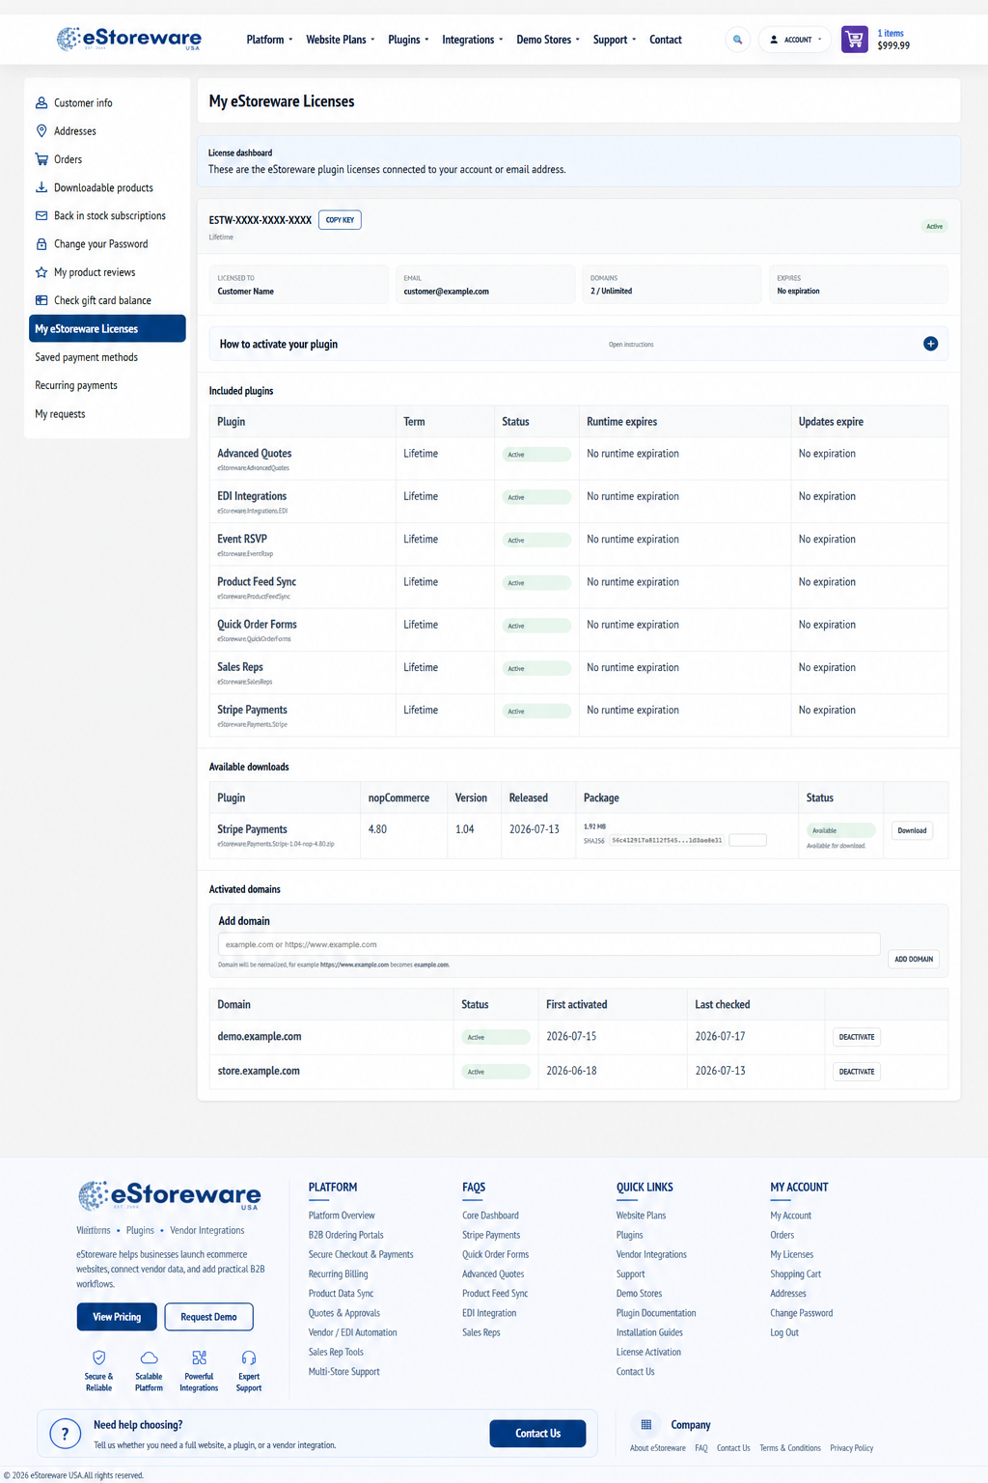This screenshot has height=1483, width=988.
Task: Open the Integrations dropdown menu
Action: [x=473, y=40]
